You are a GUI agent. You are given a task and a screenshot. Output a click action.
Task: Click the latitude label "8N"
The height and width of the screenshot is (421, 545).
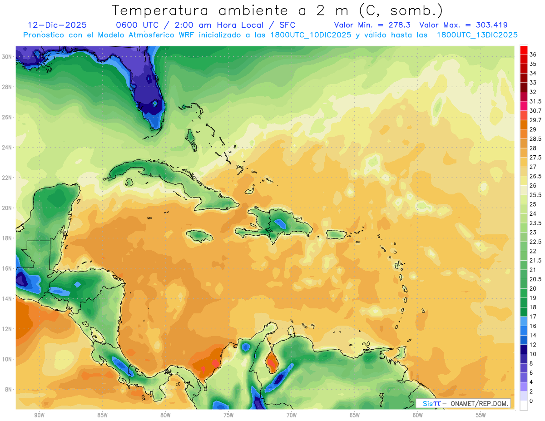click(9, 389)
